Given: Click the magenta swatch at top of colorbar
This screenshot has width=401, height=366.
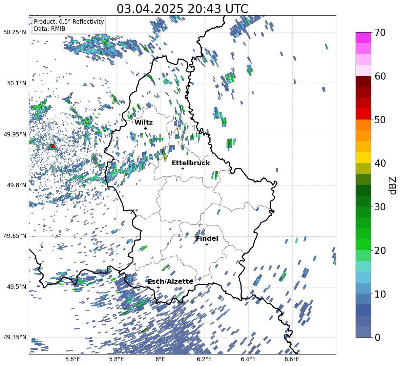Looking at the screenshot, I should [363, 38].
